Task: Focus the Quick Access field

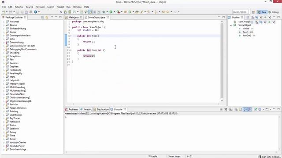Action: (x=241, y=12)
